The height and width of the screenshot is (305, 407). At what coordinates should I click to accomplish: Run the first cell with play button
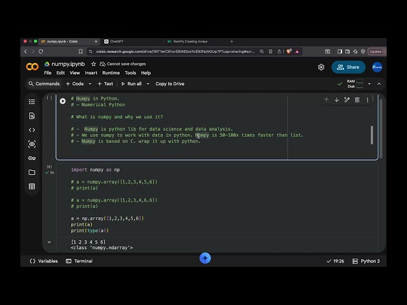(x=62, y=101)
